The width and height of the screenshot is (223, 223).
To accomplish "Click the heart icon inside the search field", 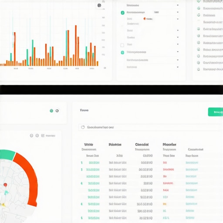I will pyautogui.click(x=83, y=127).
